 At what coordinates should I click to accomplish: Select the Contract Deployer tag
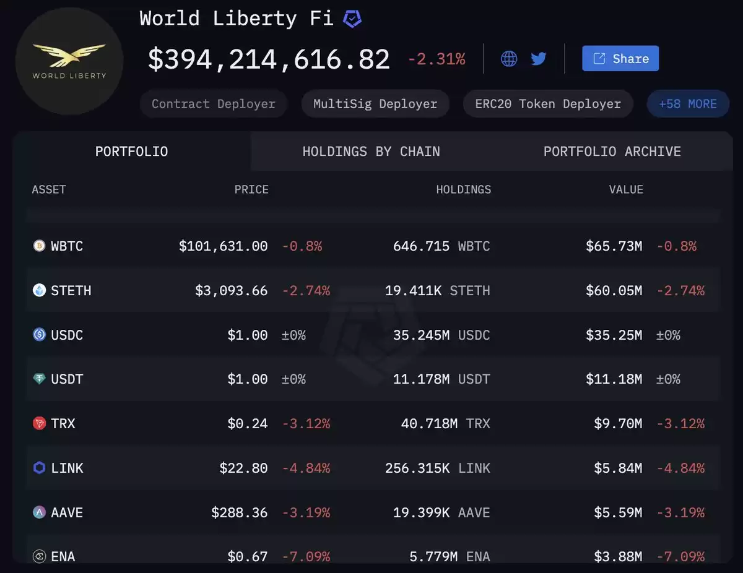point(214,104)
